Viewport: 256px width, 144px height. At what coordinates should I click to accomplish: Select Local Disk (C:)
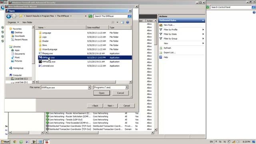[x=21, y=79]
